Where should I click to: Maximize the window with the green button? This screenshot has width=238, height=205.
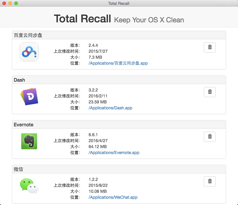[x=16, y=3]
